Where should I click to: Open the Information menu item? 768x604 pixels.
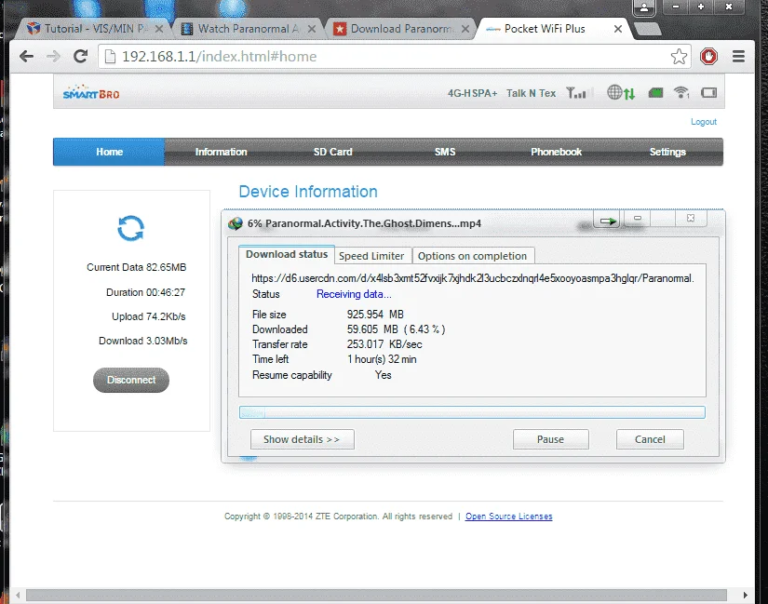click(221, 152)
